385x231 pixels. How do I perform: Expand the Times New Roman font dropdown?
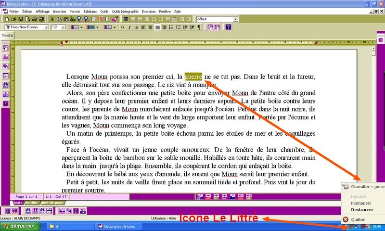pos(46,27)
